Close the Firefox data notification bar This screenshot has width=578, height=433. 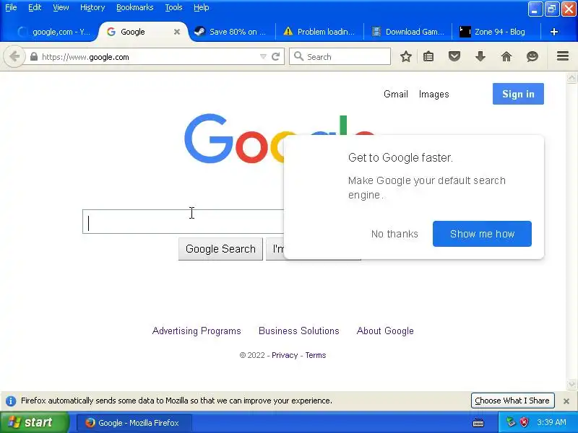point(566,401)
